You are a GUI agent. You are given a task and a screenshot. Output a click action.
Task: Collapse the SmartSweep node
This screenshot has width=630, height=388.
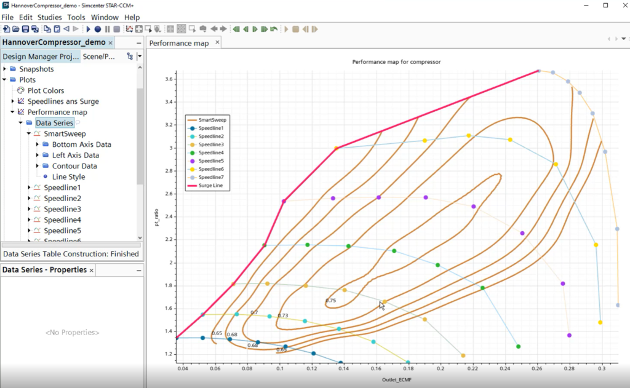[28, 133]
